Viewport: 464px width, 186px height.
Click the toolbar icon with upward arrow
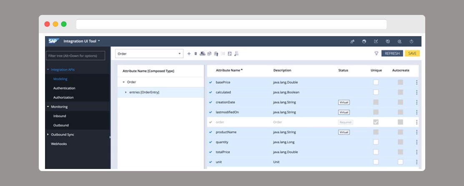(x=216, y=54)
